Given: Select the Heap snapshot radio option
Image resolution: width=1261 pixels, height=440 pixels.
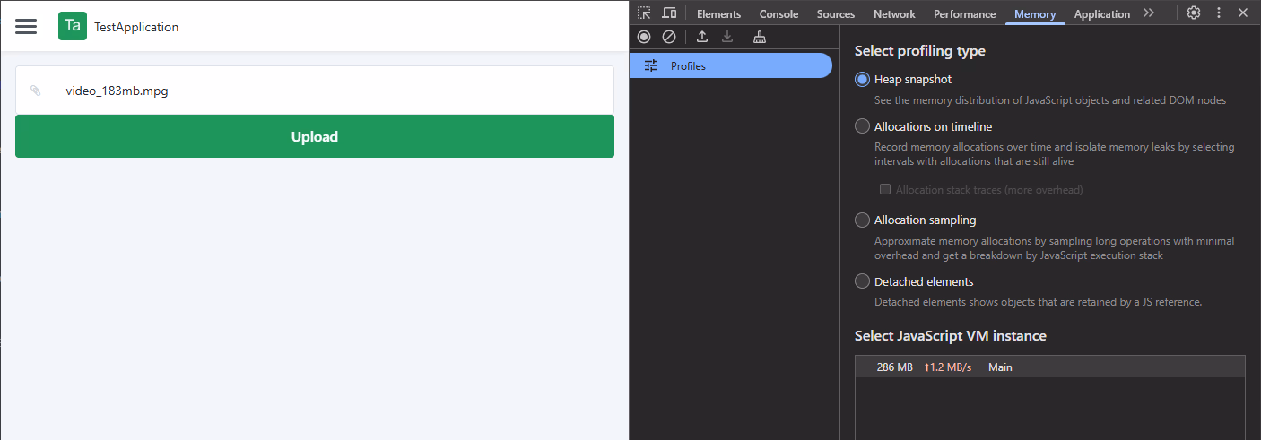Looking at the screenshot, I should [862, 80].
